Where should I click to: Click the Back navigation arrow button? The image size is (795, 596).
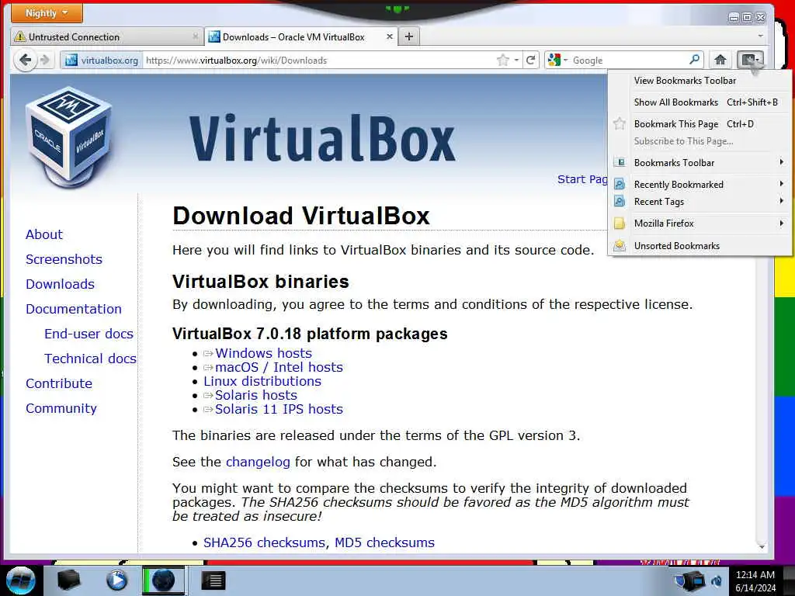24,60
